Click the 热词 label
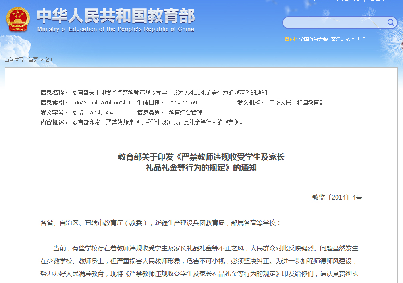Viewport: 403px width, 283px height. 290,39
